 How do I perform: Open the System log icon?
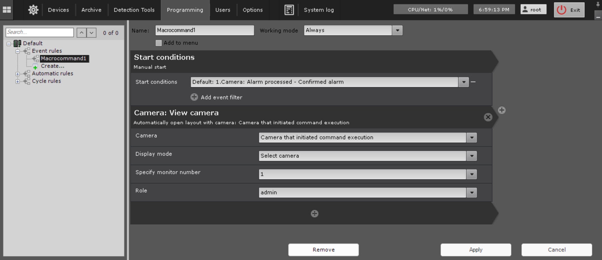tap(289, 10)
